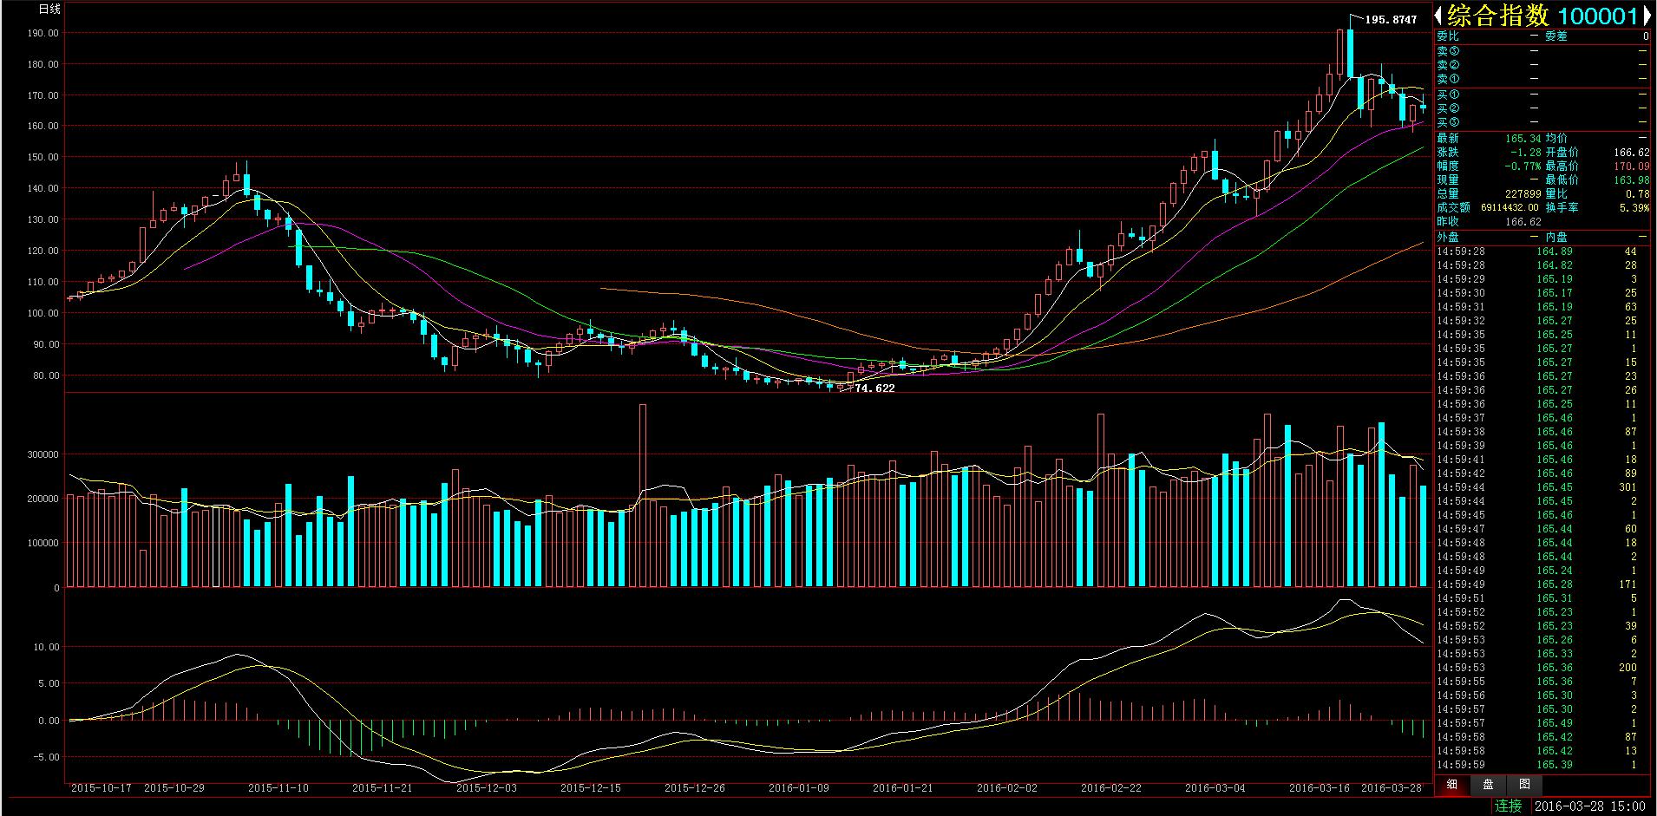Click the 换手率 turnover rate field
Viewport: 1657px width, 816px height.
point(1562,208)
